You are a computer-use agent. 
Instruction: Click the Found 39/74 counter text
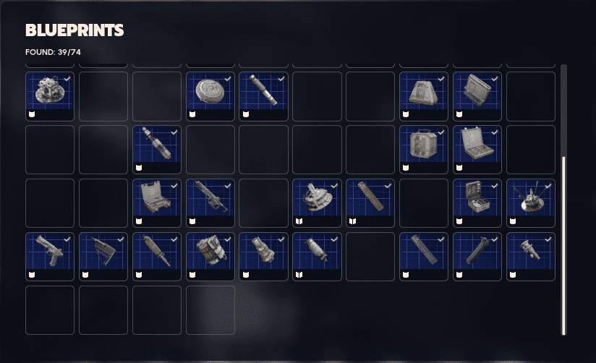[53, 52]
